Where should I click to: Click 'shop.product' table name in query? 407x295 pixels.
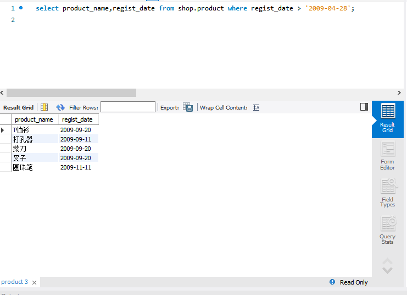[201, 8]
